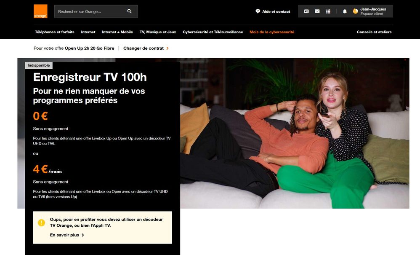Click the Oups décodeur TV Orange message
The height and width of the screenshot is (255, 420).
pos(106,222)
